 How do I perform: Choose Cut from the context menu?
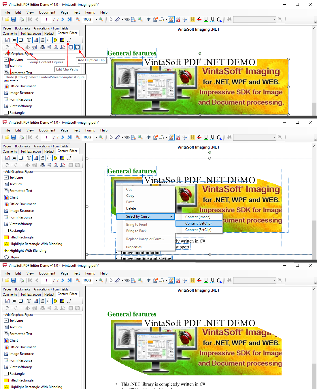tap(129, 189)
